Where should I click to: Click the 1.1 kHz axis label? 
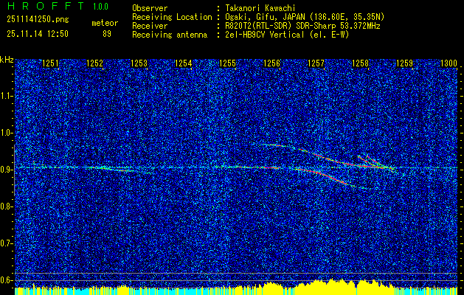tap(5, 96)
